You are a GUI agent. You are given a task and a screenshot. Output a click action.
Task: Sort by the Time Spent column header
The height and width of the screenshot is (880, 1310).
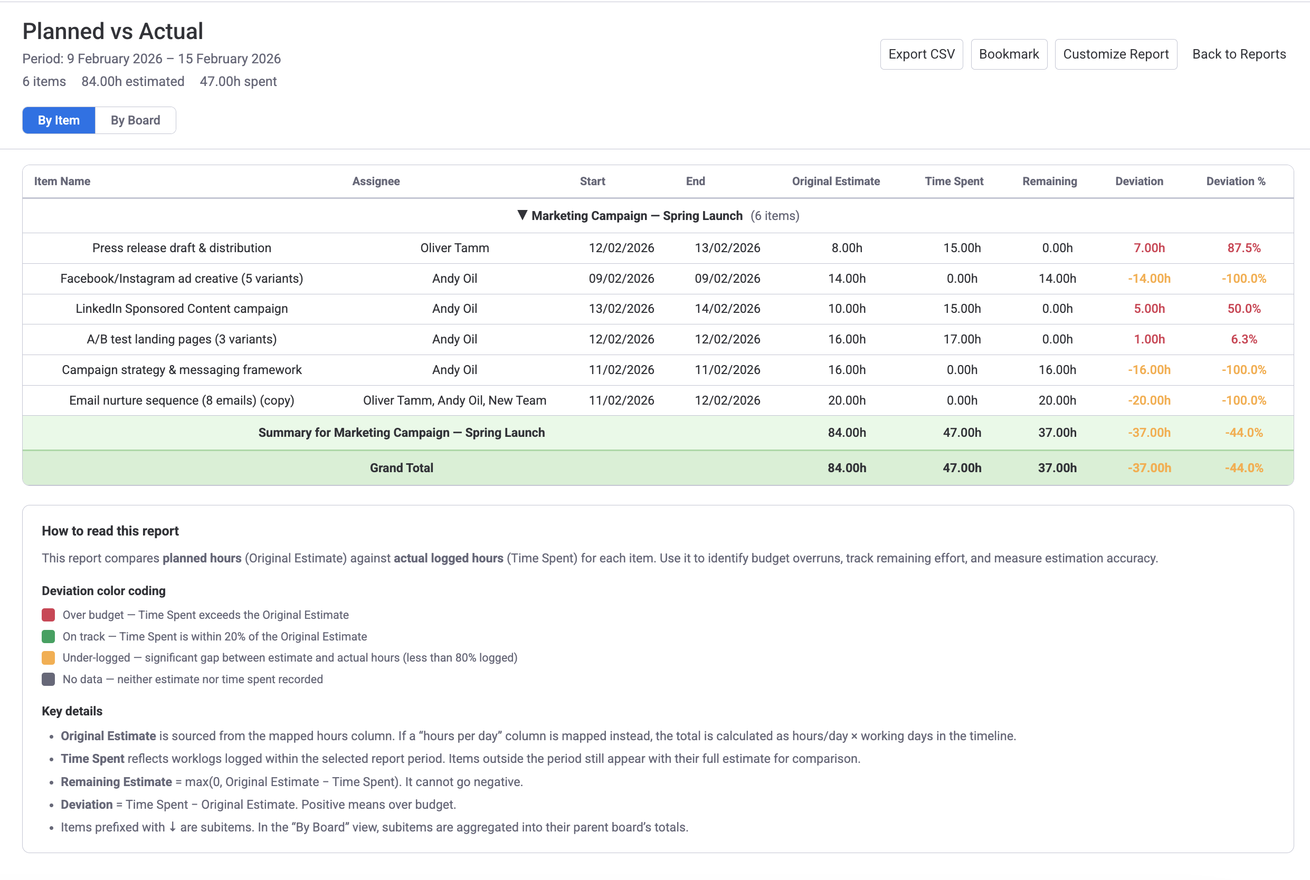coord(953,181)
